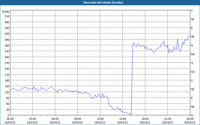Click the 'NE' compass label near 400 level

click(193, 37)
